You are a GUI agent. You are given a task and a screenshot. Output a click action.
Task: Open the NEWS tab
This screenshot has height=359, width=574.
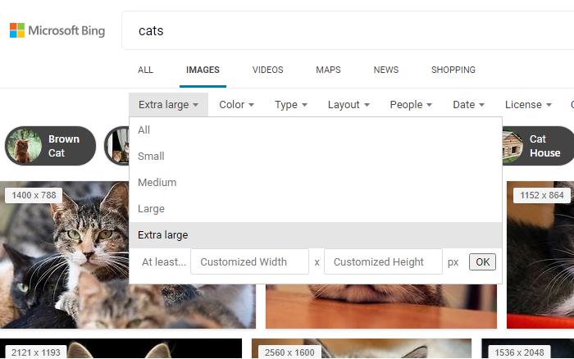(386, 70)
